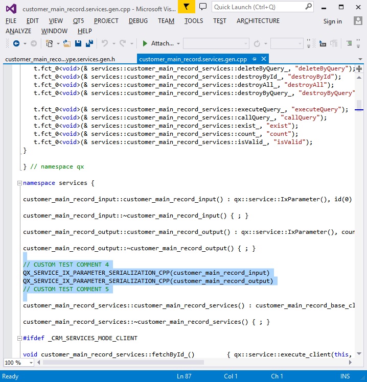This screenshot has width=367, height=382.
Task: Open the Attach button dropdown arrow
Action: 178,44
